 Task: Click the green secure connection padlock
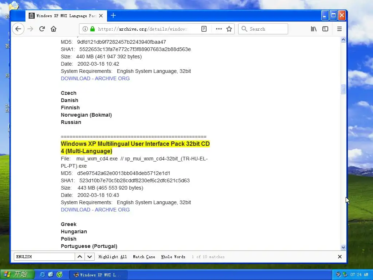tap(92, 29)
